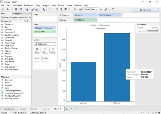Select the Category pill on Columns shelf
This screenshot has width=161, height=114.
(x=85, y=15)
